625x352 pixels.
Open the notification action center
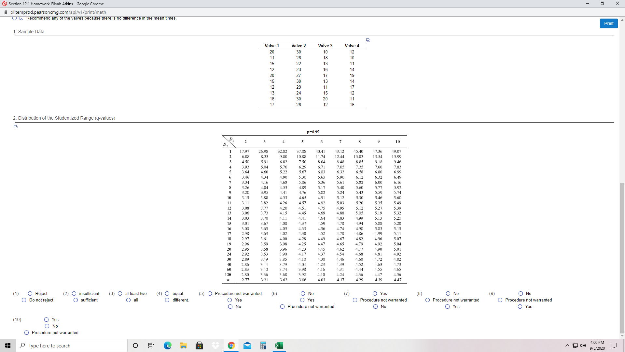(614, 345)
